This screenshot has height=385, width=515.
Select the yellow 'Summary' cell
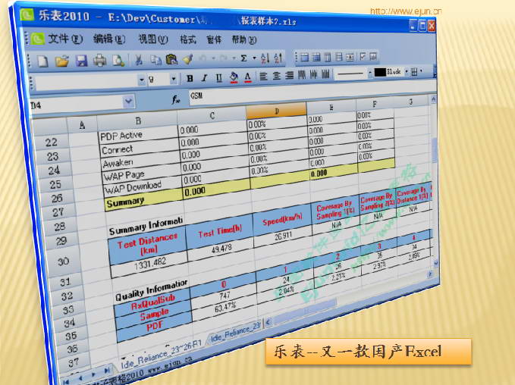[144, 201]
